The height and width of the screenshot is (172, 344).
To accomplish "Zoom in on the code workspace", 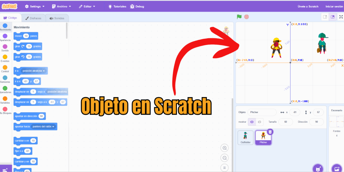I will (x=225, y=148).
